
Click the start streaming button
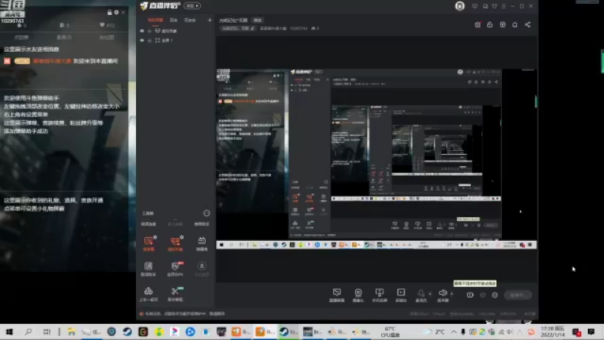pyautogui.click(x=518, y=295)
